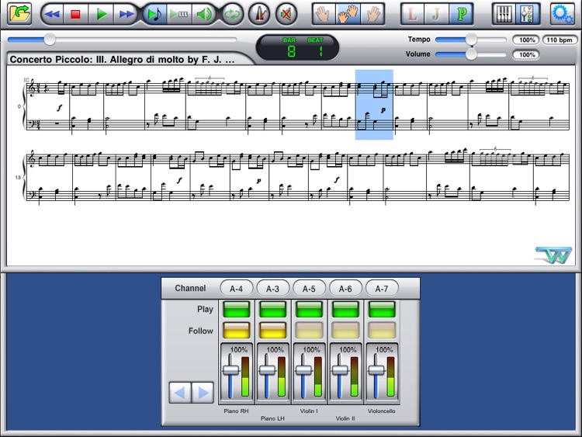Image resolution: width=582 pixels, height=437 pixels.
Task: Click the Violoncello track label
Action: [x=382, y=411]
